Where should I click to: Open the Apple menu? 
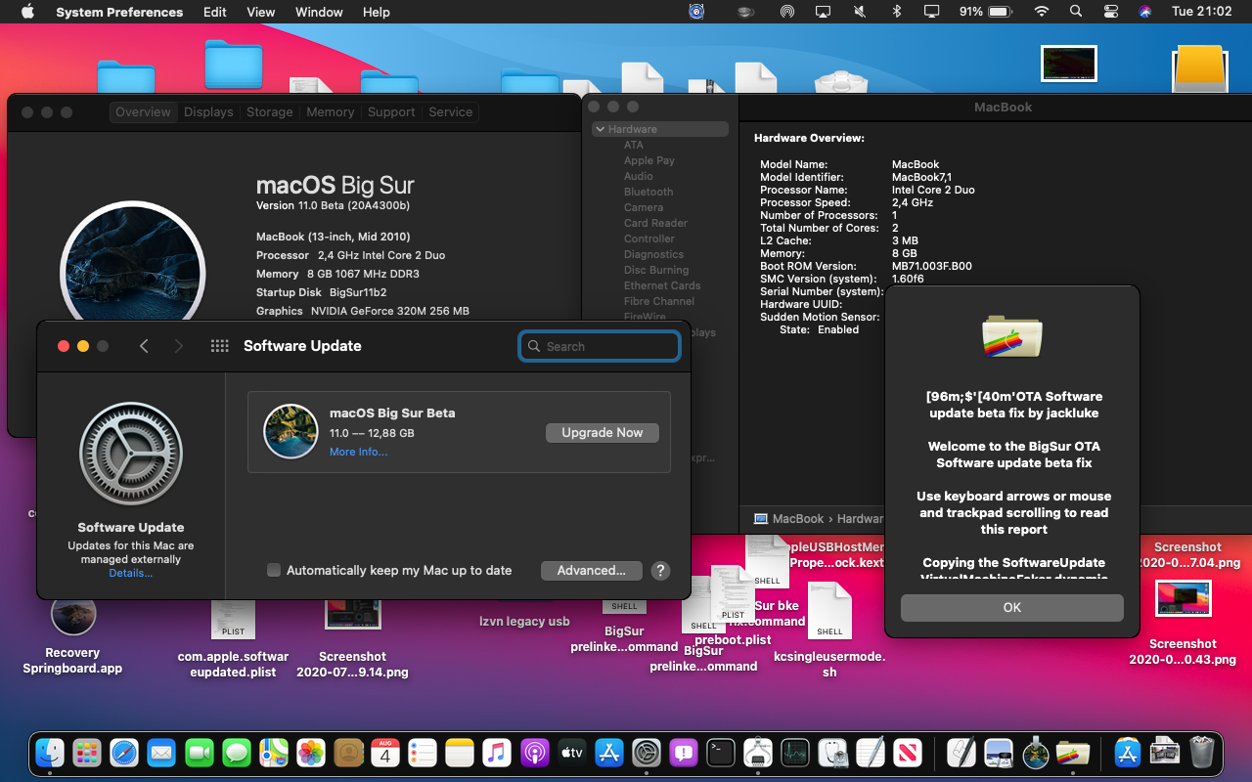[x=26, y=12]
